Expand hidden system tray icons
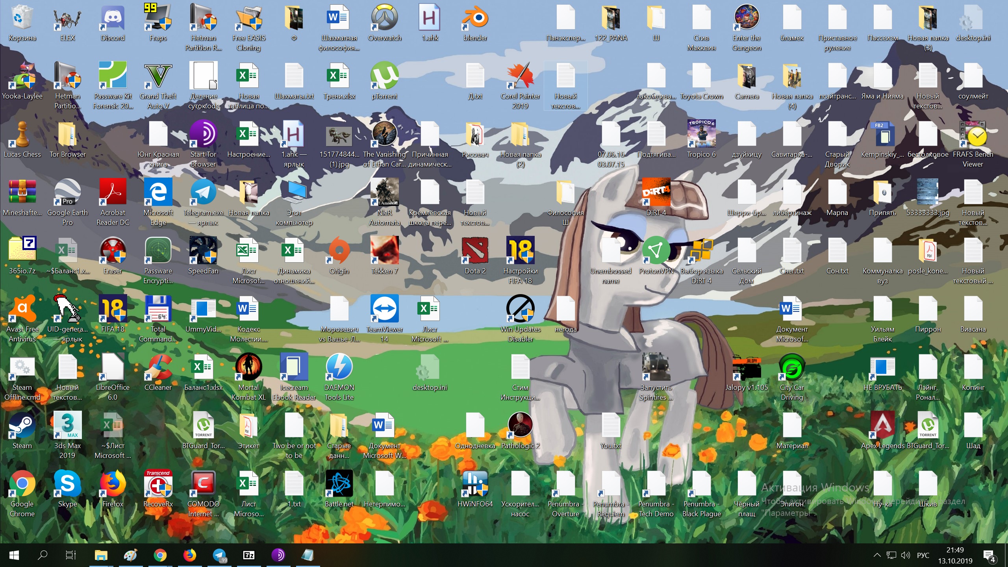 click(877, 555)
